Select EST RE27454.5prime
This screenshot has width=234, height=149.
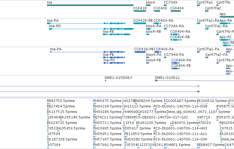(61, 106)
